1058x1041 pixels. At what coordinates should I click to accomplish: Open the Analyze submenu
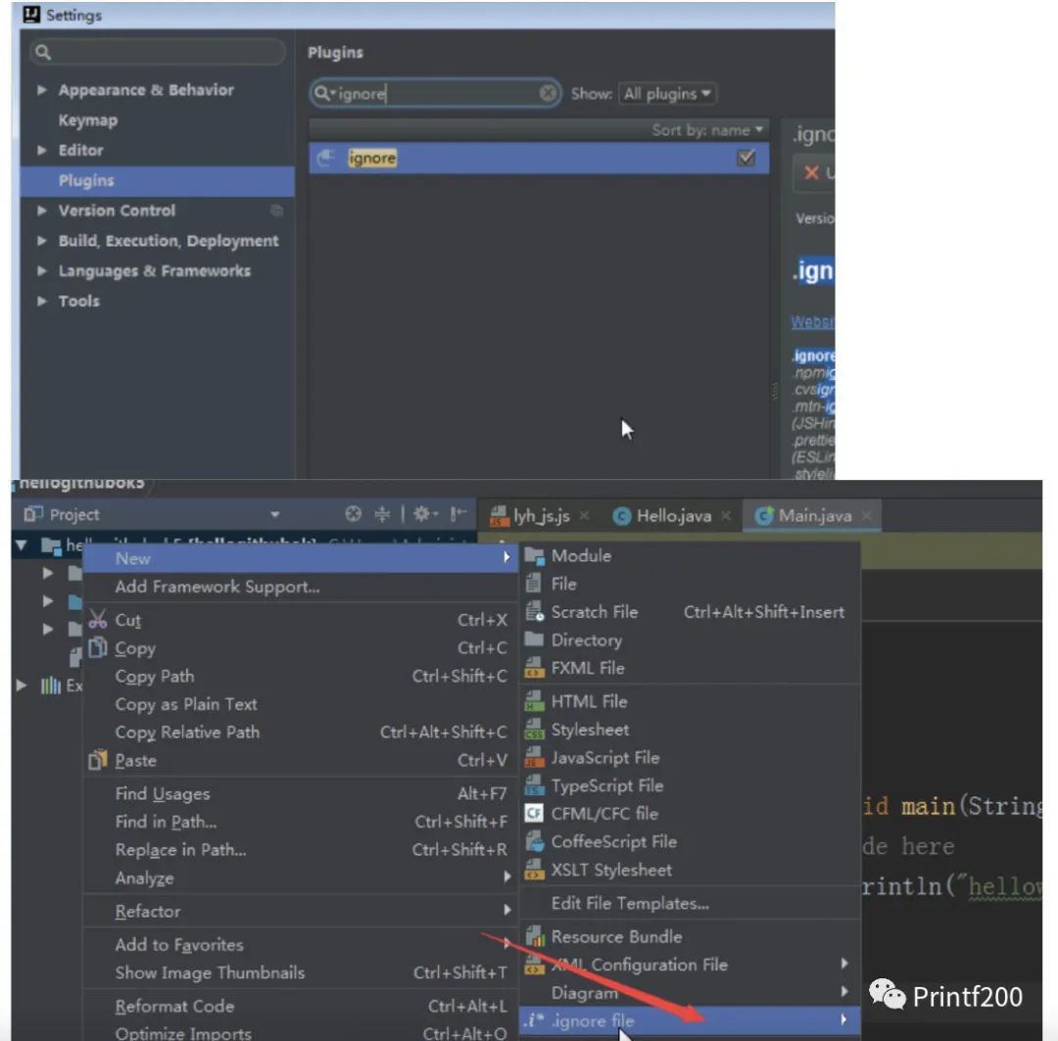point(301,878)
